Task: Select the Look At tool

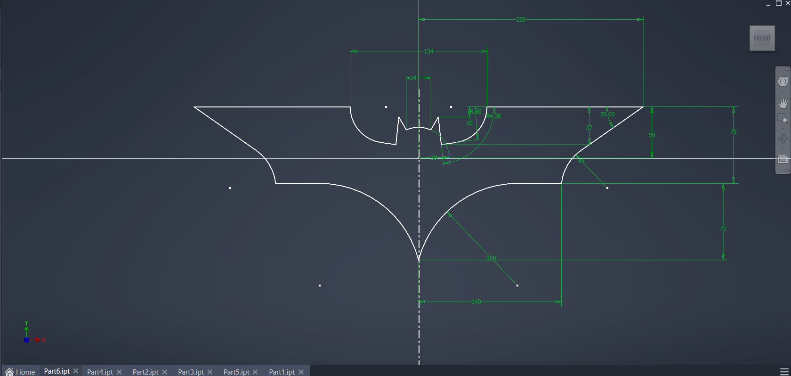Action: click(x=783, y=159)
